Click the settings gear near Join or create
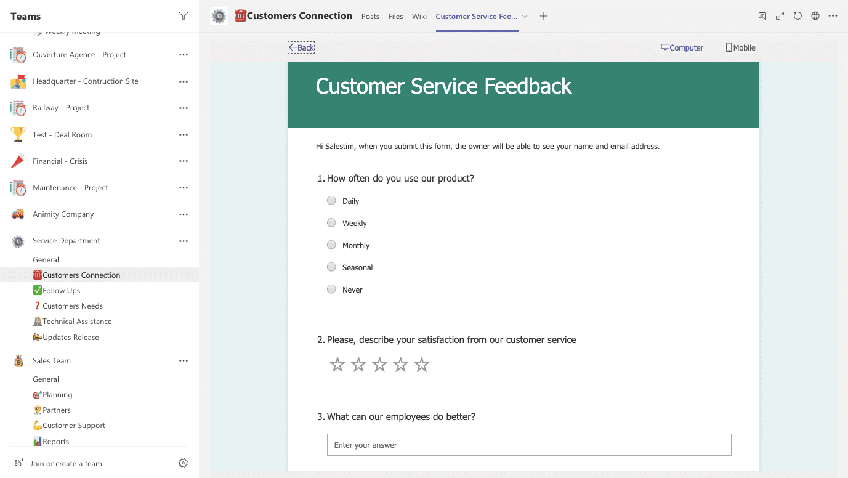Screen dimensions: 848x478 183,463
